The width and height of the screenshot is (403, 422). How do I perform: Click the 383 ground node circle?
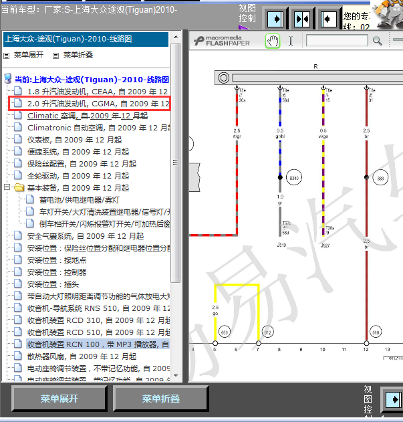click(x=380, y=178)
